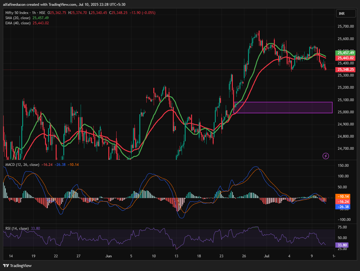
Task: Select the MACD (12, 26, close) legend
Action: [x=22, y=165]
